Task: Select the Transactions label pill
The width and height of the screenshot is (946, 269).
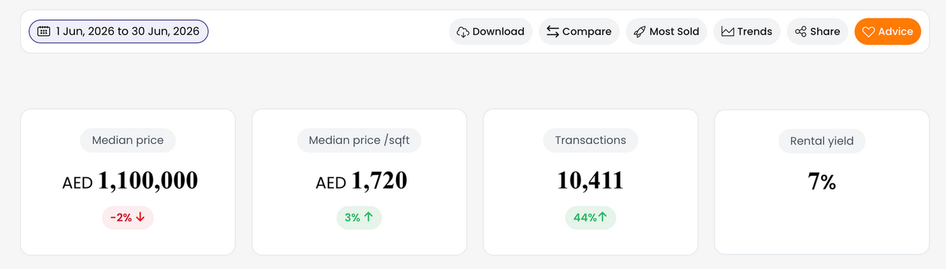Action: click(591, 140)
